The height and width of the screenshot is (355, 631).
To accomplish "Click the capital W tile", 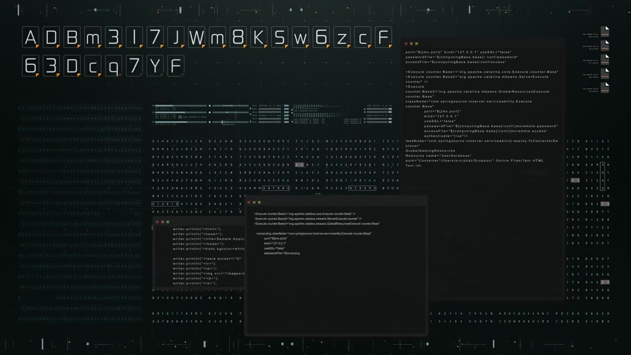I will click(x=196, y=37).
